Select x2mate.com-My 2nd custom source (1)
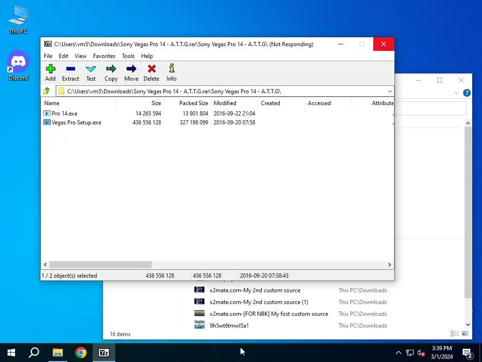The width and height of the screenshot is (482, 362). click(259, 302)
